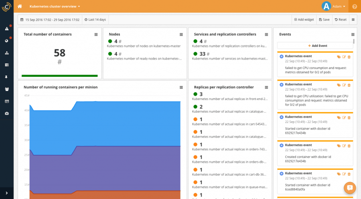Viewport: 361px width, 199px height.
Task: Open the credit card billing icon in sidebar
Action: coord(7,101)
